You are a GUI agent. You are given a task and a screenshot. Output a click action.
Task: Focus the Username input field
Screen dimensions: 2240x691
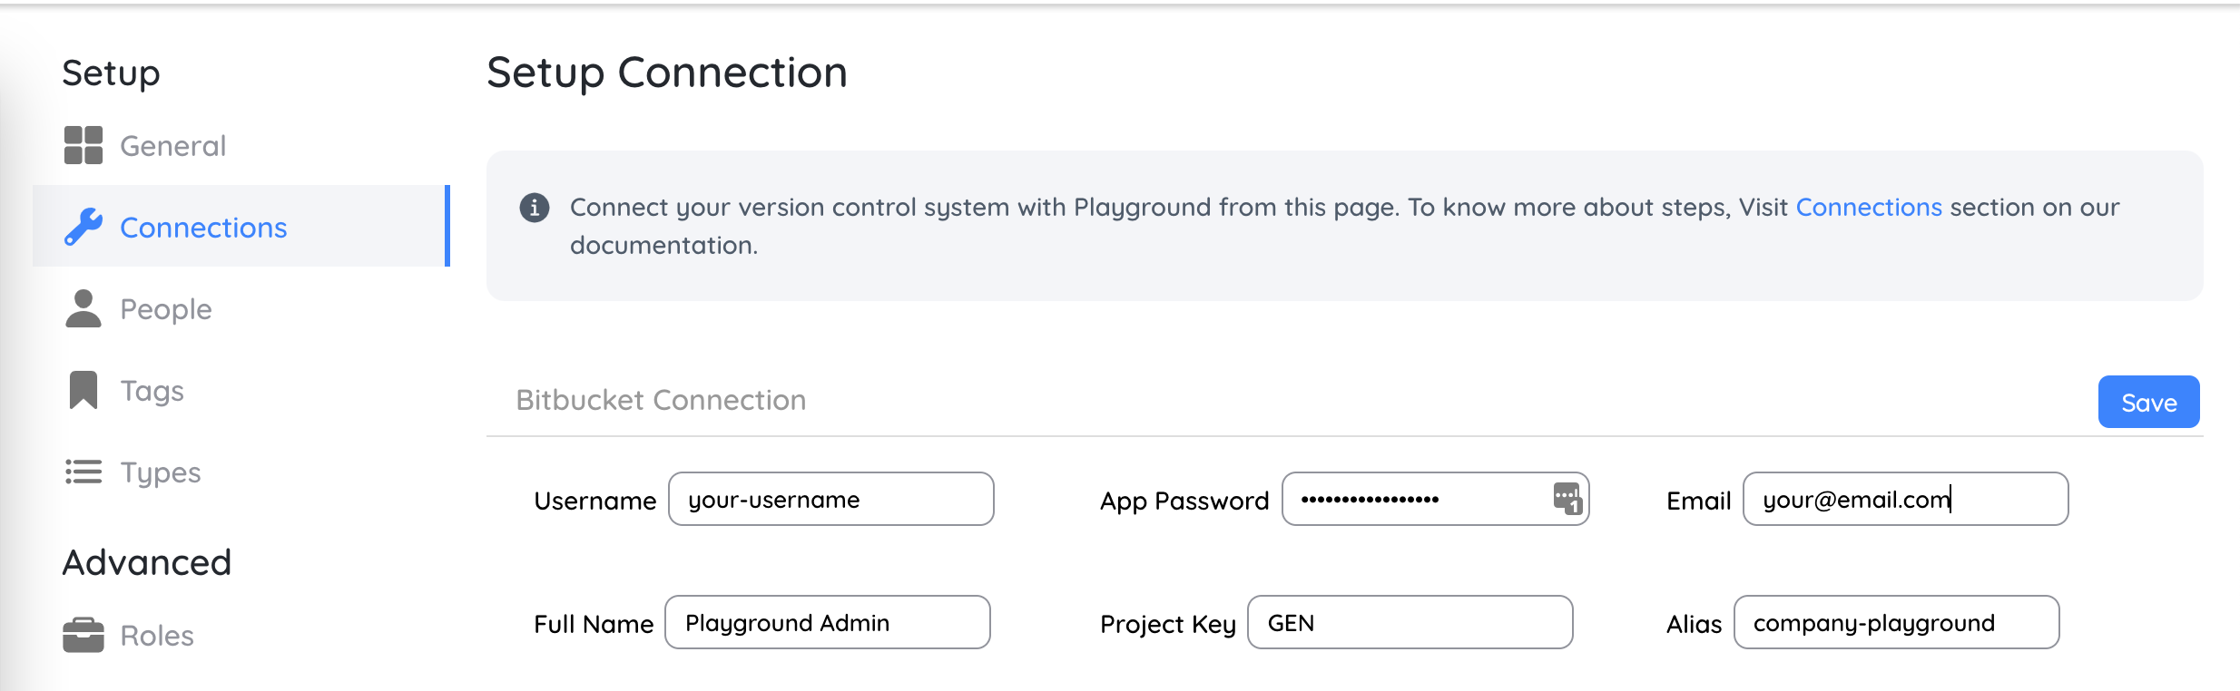tap(831, 499)
